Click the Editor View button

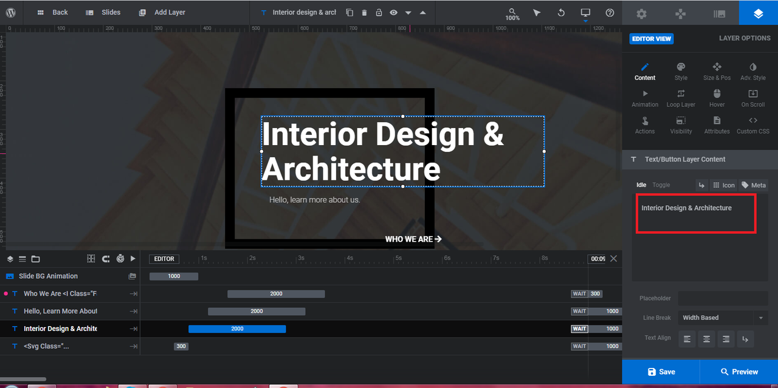(652, 39)
